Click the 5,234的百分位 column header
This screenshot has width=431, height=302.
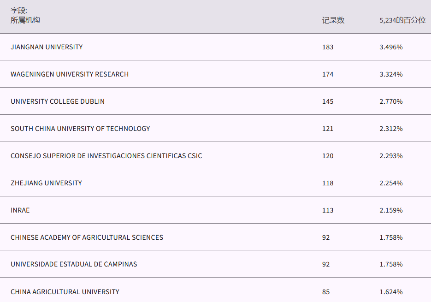point(402,20)
